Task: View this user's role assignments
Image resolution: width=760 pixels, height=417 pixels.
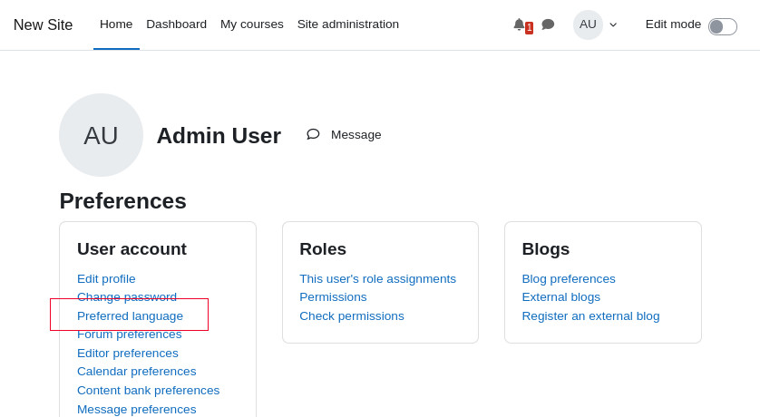Action: 377,279
